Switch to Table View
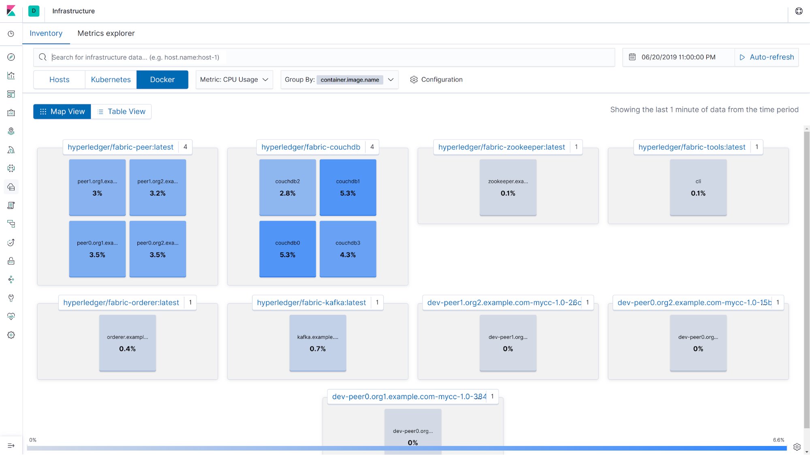Viewport: 810px width, 455px height. point(121,112)
